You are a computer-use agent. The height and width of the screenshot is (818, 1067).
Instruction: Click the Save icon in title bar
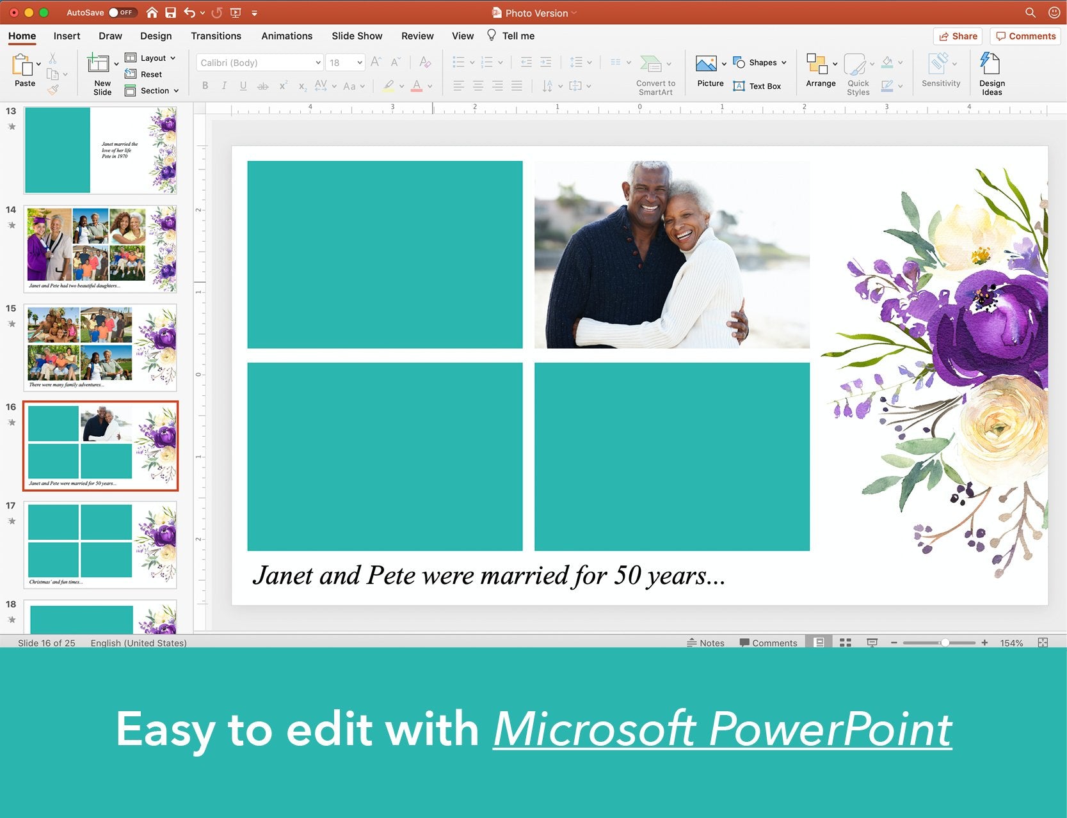tap(170, 13)
